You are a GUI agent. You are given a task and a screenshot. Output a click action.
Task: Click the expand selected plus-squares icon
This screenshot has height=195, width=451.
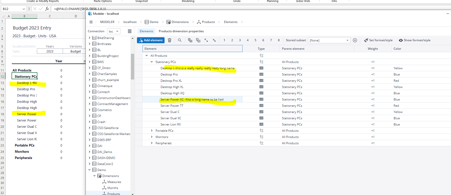pos(190,40)
